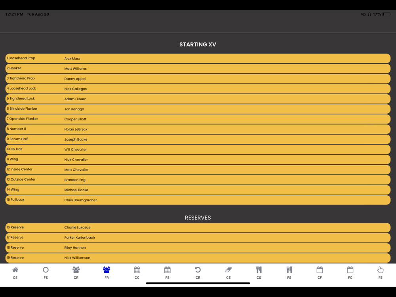
Task: Select the 5 Tighthead Lock row with Adam Filburn
Action: (x=198, y=99)
